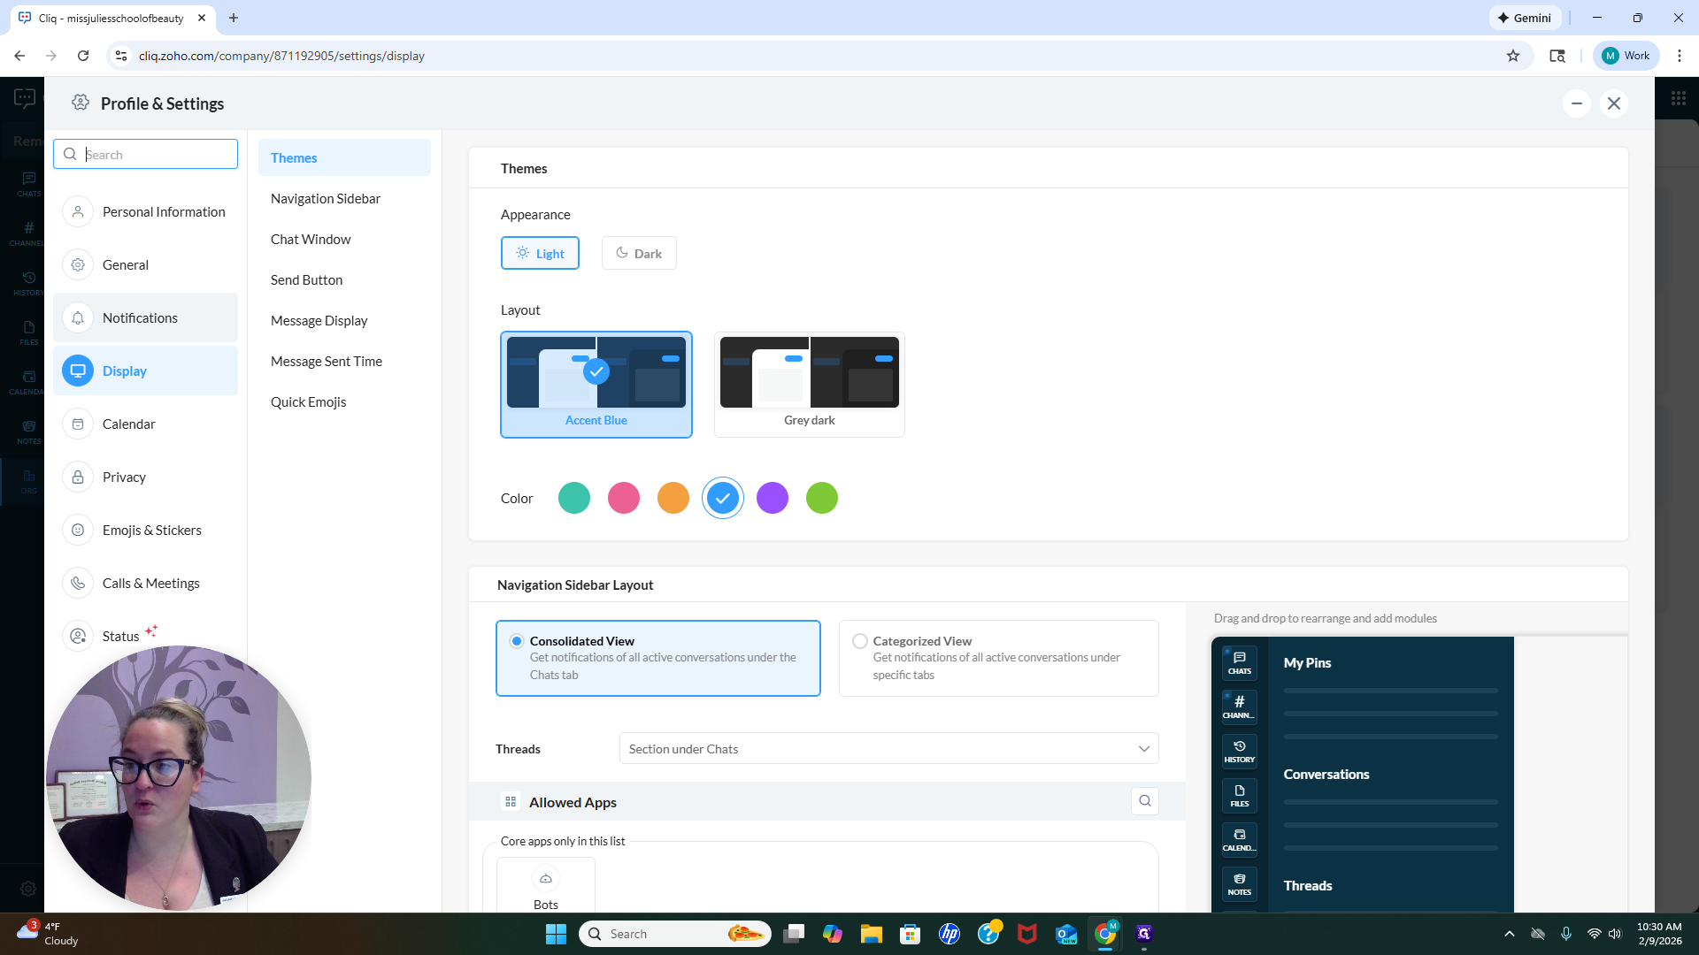The height and width of the screenshot is (955, 1699).
Task: Open Chrome site information icon
Action: tap(122, 56)
